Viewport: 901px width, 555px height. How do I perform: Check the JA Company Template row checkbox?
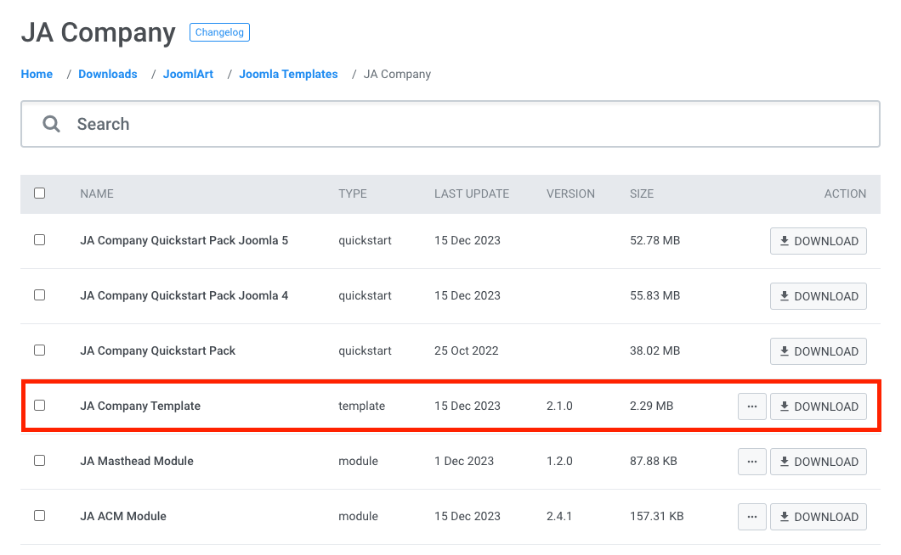(39, 406)
